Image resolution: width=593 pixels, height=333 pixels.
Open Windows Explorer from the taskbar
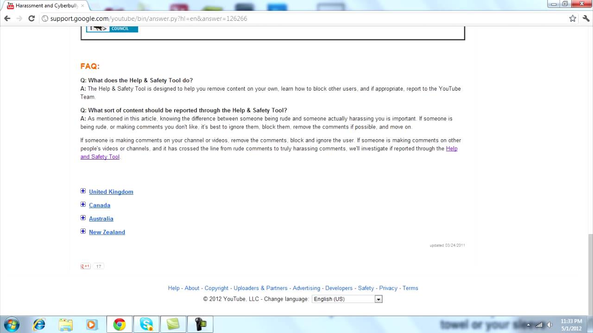click(x=65, y=324)
